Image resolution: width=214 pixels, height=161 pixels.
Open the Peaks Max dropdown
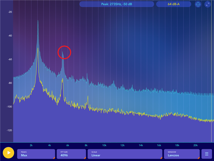36,154
